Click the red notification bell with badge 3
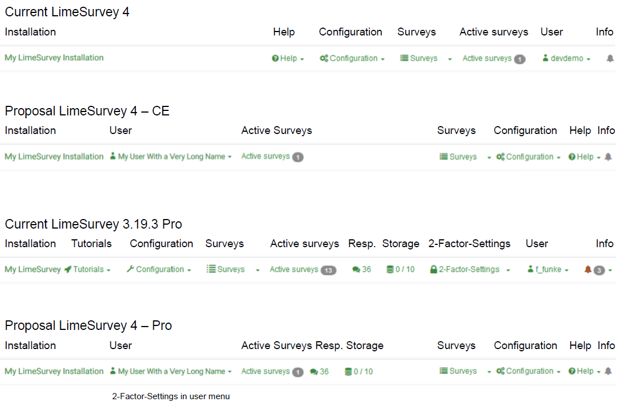Screen dimensions: 623x402 click(588, 270)
